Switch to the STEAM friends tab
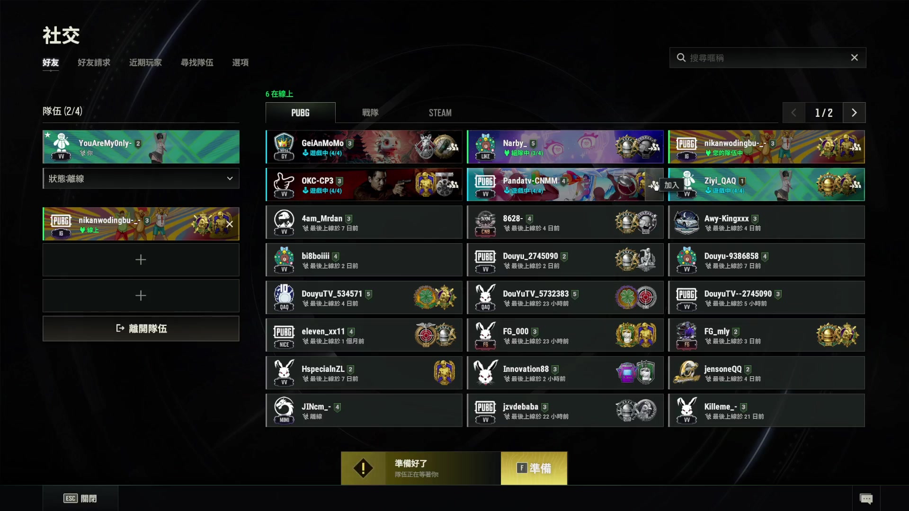 click(440, 113)
